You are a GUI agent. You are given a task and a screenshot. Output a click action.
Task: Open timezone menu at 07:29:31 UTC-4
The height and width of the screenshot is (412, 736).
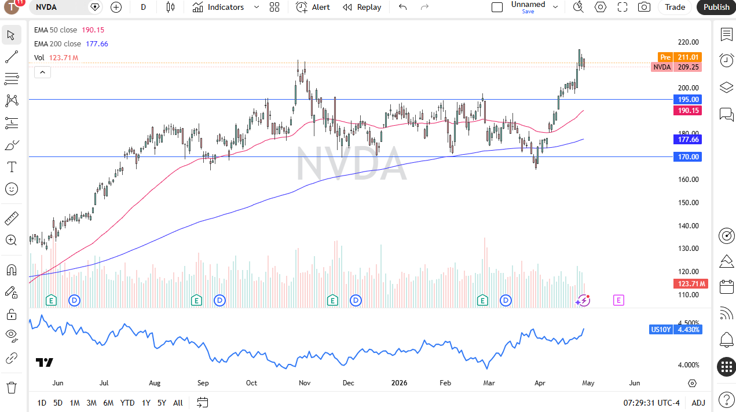pyautogui.click(x=652, y=403)
